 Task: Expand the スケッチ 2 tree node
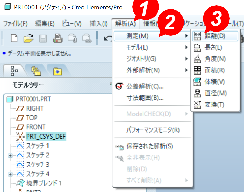click(x=10, y=155)
